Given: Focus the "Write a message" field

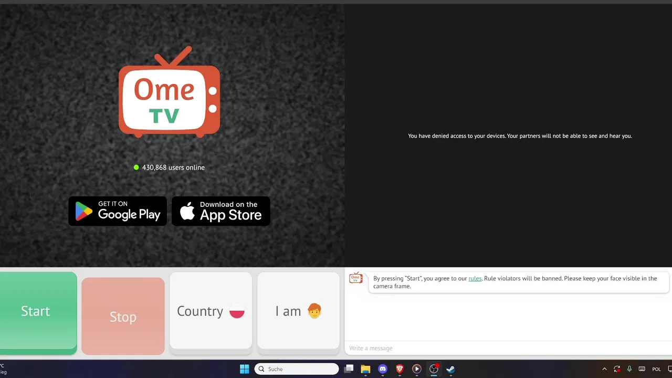Looking at the screenshot, I should (508, 348).
